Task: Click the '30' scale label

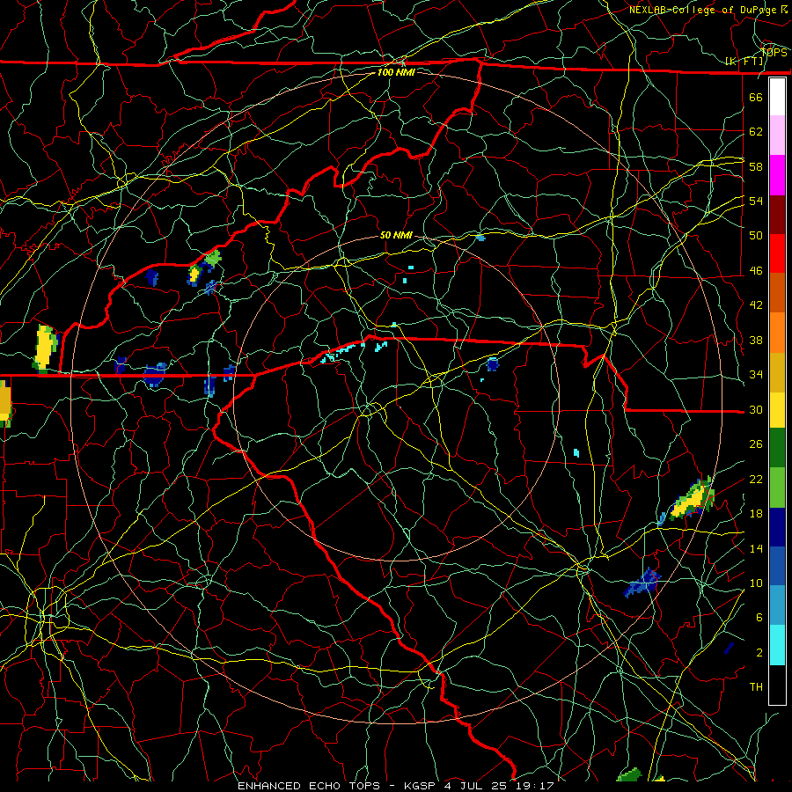Action: click(756, 409)
